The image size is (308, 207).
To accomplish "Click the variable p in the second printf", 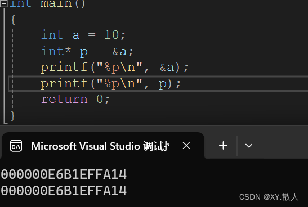I will [x=163, y=84].
